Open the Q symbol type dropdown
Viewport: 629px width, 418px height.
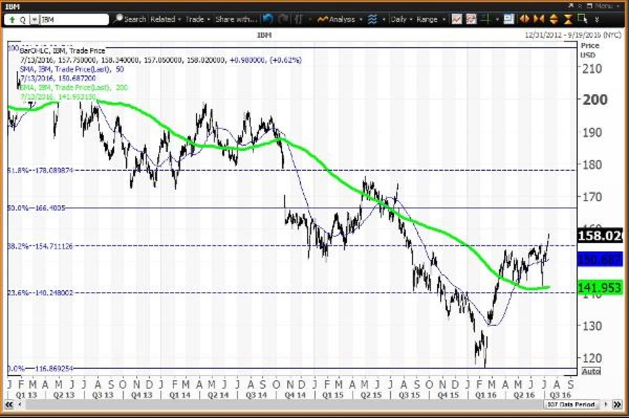pyautogui.click(x=35, y=20)
